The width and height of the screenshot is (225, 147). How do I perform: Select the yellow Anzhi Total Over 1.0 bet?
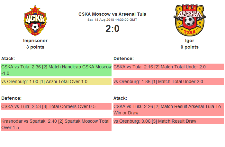pyautogui.click(x=56, y=81)
